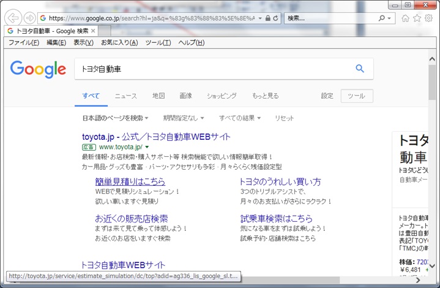Click the address bar URL text
440x288 pixels.
152,18
